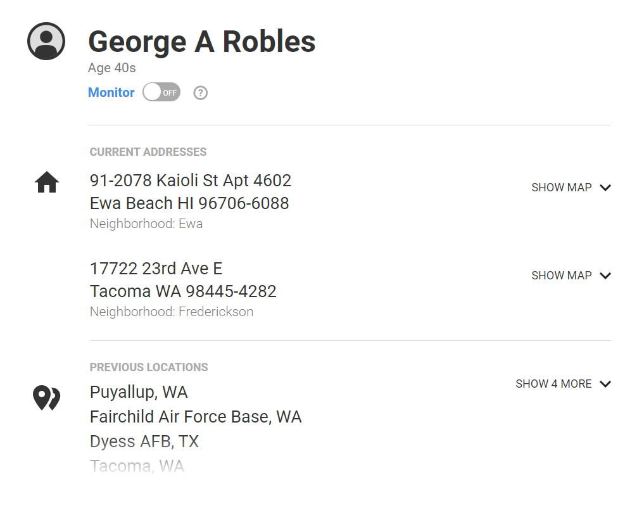Click chevron beside Tacoma Show Map

click(x=605, y=276)
